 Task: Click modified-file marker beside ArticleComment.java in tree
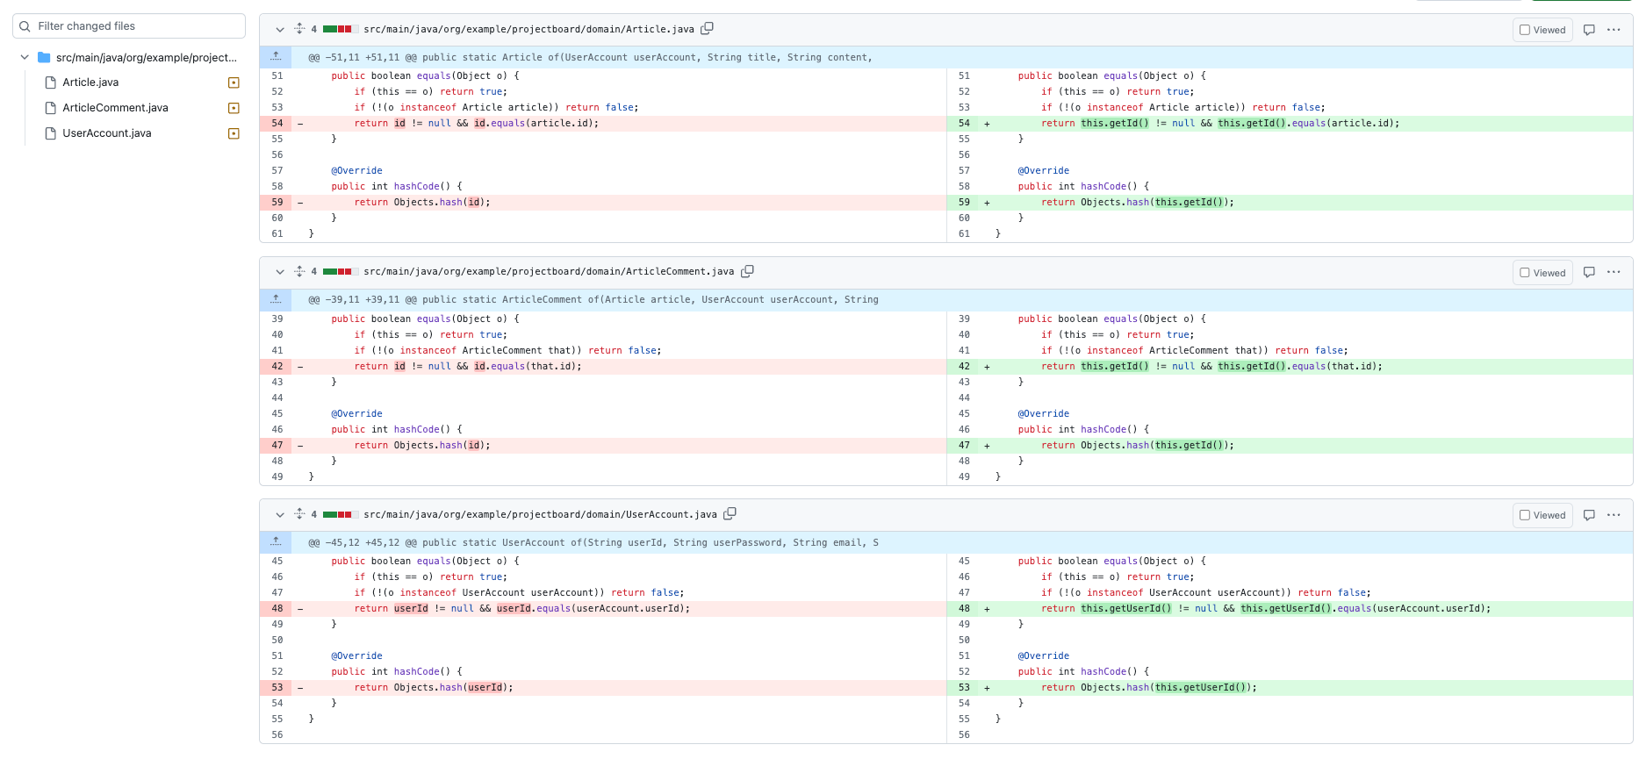pos(234,108)
